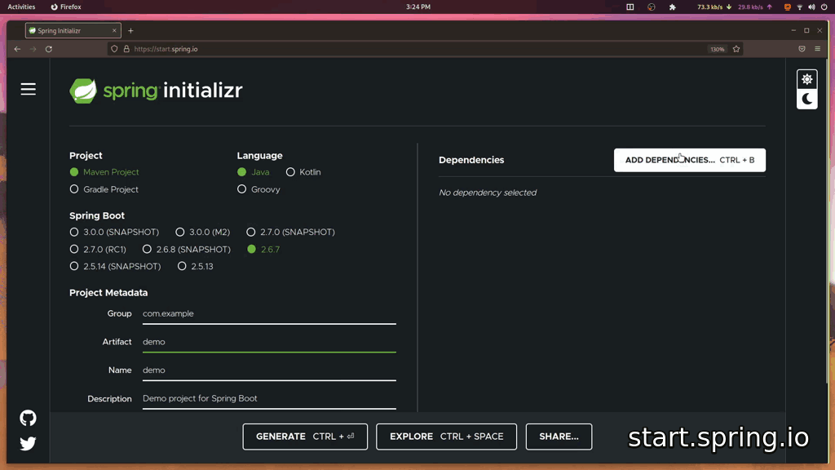Choose Kotlin as the language
The width and height of the screenshot is (835, 470).
click(x=290, y=172)
